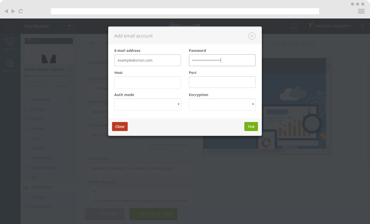370x224 pixels.
Task: Open Uptime Monitor in the site menu
Action: pyautogui.click(x=44, y=168)
